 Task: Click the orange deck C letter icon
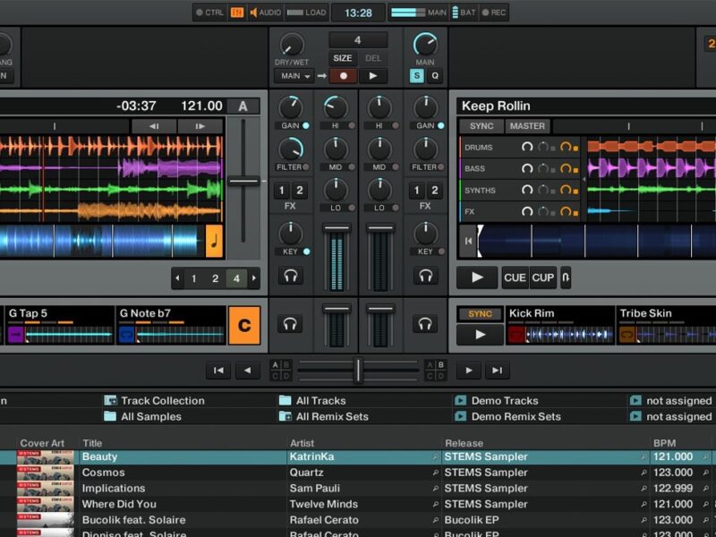pos(244,326)
